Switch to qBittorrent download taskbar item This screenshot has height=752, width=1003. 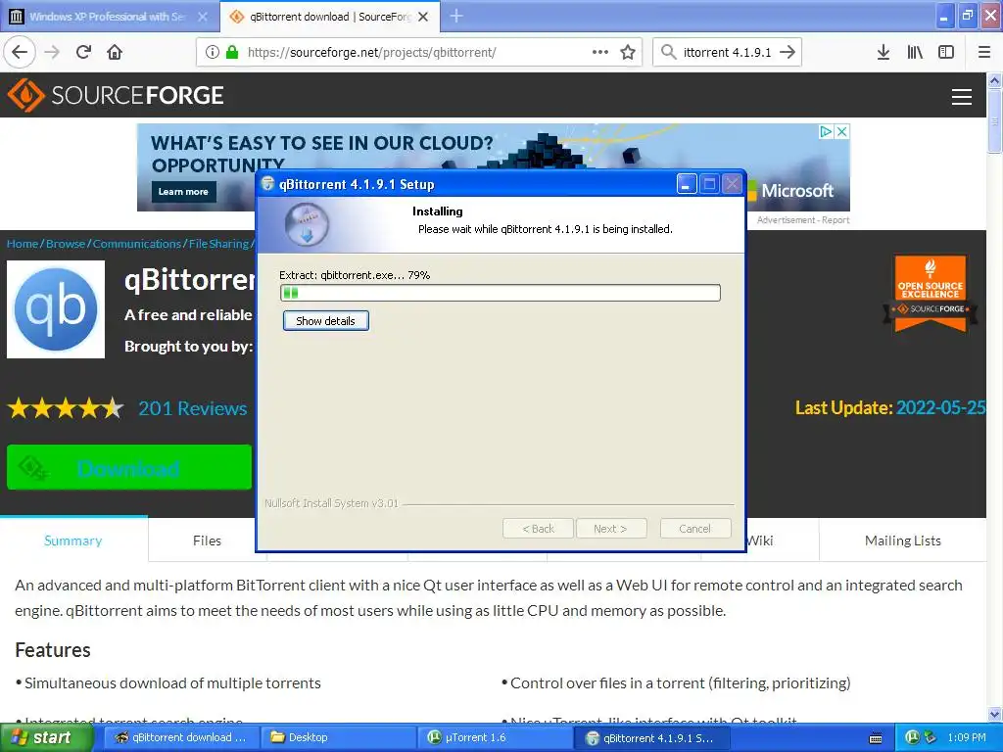[181, 737]
